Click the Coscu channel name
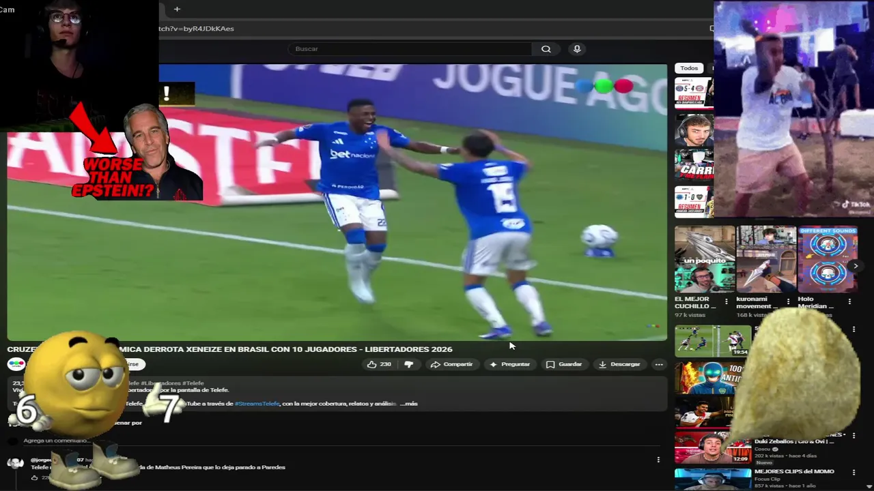874x491 pixels. (x=762, y=449)
